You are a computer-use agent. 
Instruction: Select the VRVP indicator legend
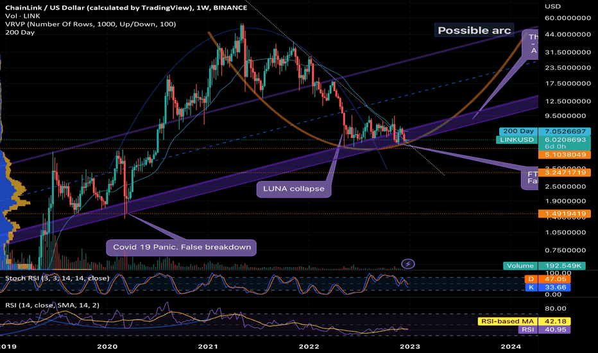90,24
